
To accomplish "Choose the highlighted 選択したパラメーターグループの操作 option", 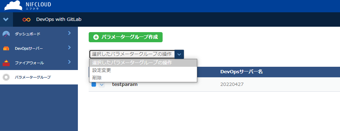I will click(x=143, y=63).
